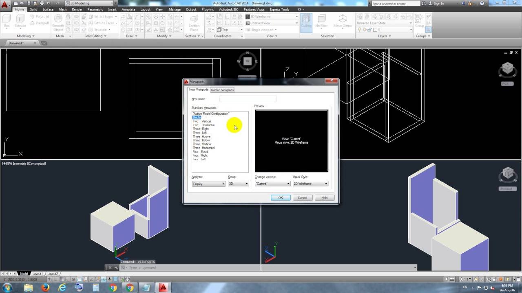The height and width of the screenshot is (293, 522).
Task: Click the Polysolid tool
Action: (x=39, y=17)
